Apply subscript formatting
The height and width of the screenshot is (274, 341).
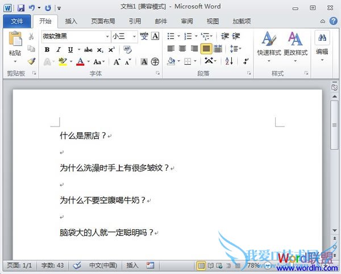(x=100, y=50)
